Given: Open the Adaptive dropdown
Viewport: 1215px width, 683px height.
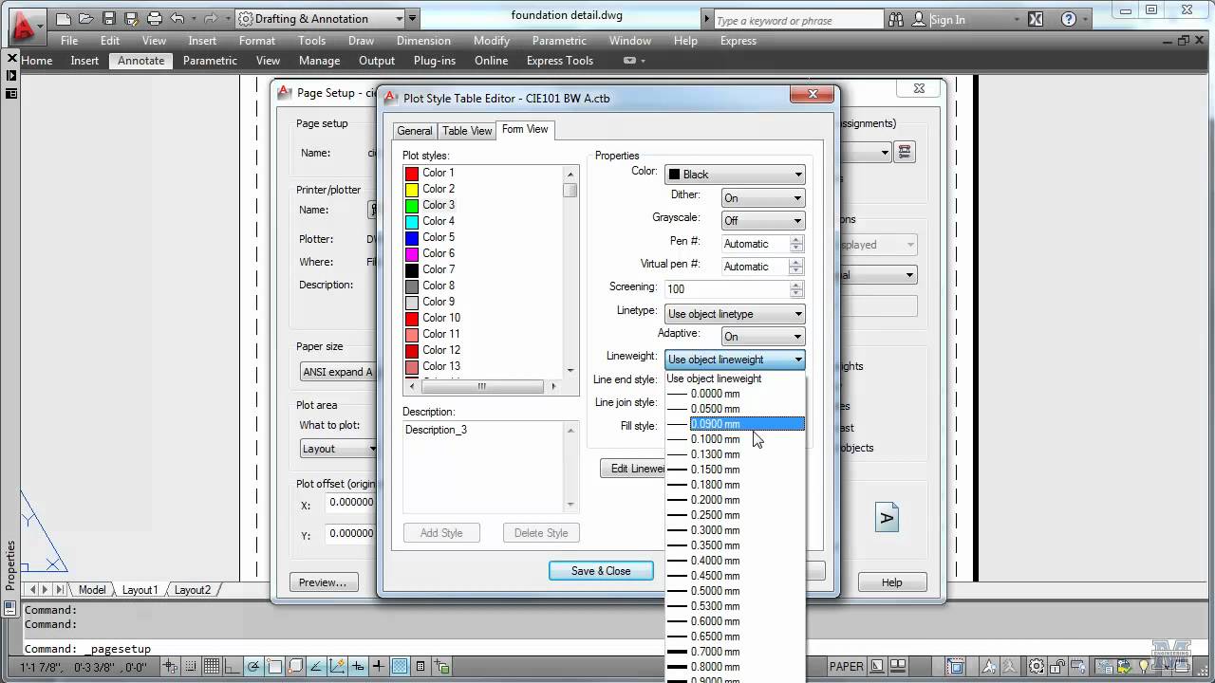Looking at the screenshot, I should coord(763,336).
